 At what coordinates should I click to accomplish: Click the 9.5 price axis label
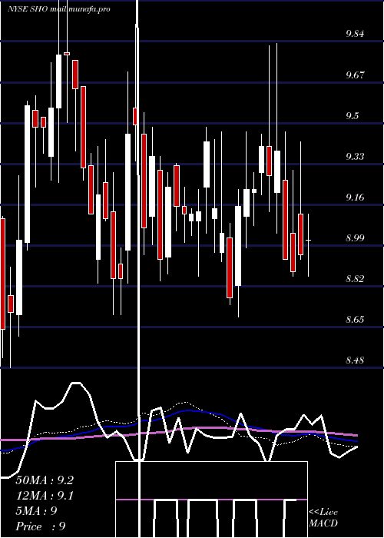[352, 115]
